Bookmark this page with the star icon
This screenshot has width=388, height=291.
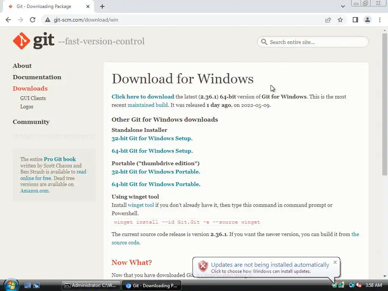point(340,20)
